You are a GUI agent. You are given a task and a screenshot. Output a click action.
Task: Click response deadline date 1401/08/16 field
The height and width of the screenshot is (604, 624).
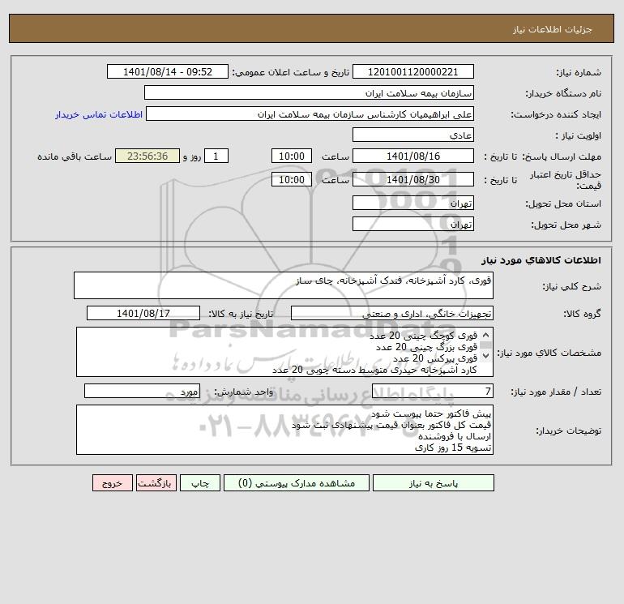click(x=413, y=156)
